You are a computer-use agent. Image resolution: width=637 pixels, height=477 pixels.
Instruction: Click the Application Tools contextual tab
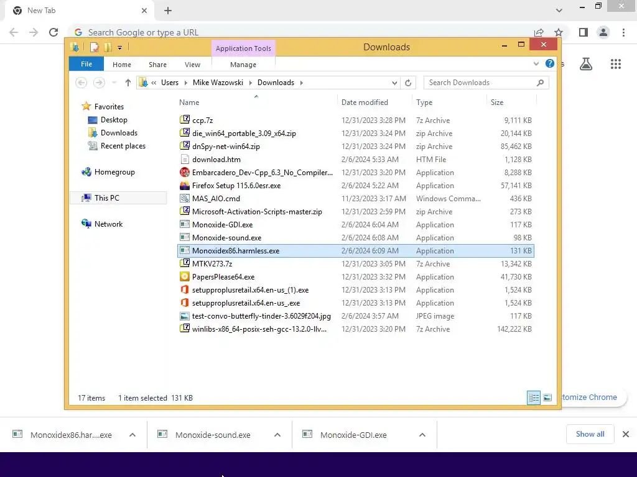point(243,48)
